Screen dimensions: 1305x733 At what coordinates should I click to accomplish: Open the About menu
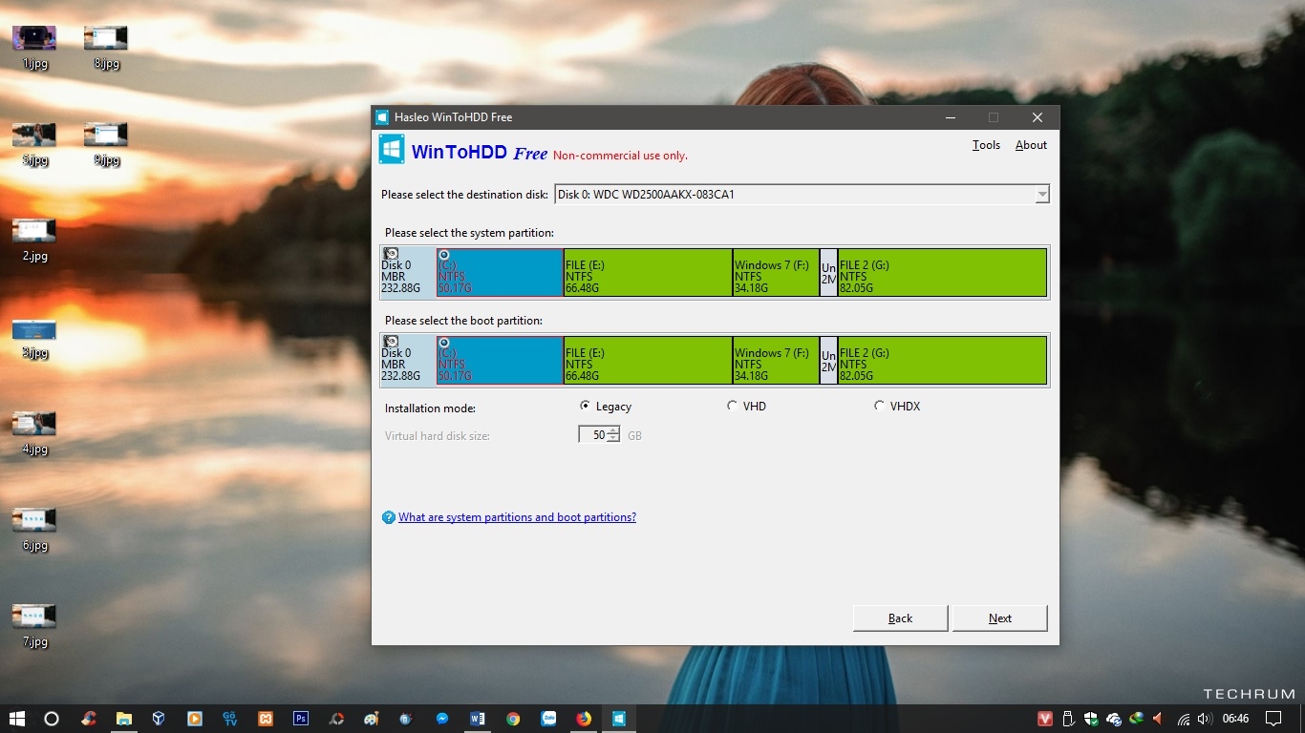(1031, 145)
